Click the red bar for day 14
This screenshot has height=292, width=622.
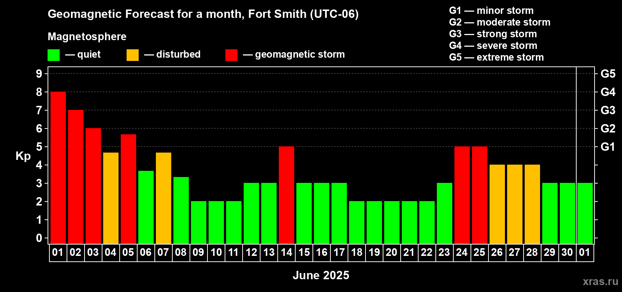point(286,195)
